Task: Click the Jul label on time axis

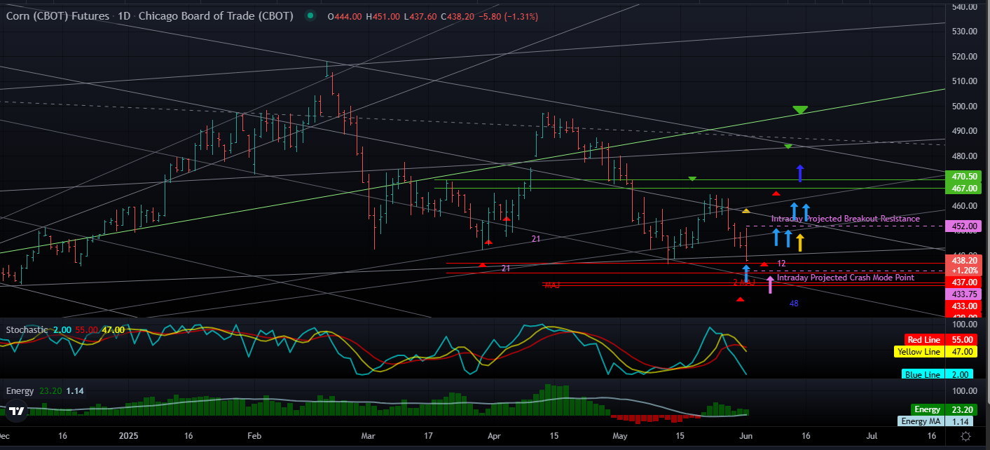Action: click(872, 436)
